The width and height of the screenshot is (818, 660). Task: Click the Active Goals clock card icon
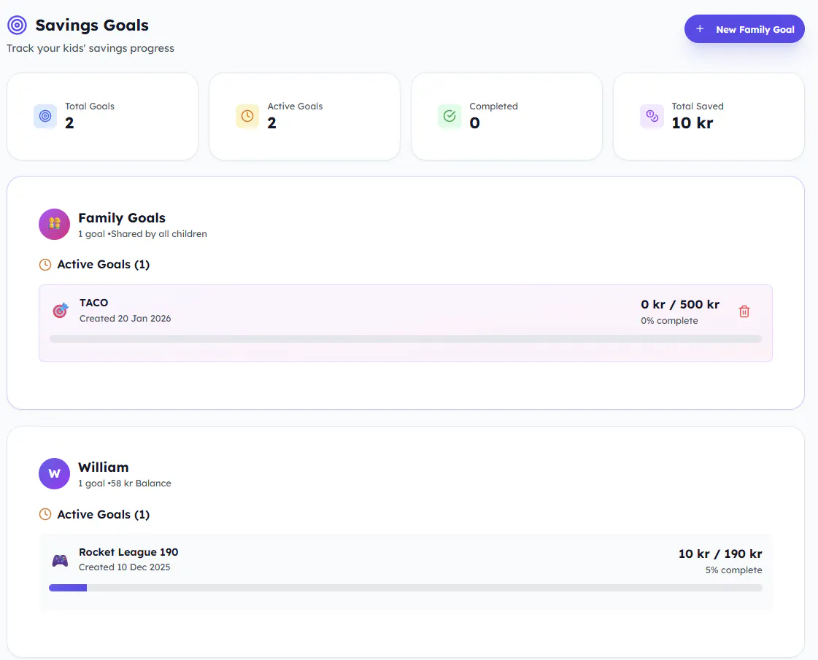[247, 116]
